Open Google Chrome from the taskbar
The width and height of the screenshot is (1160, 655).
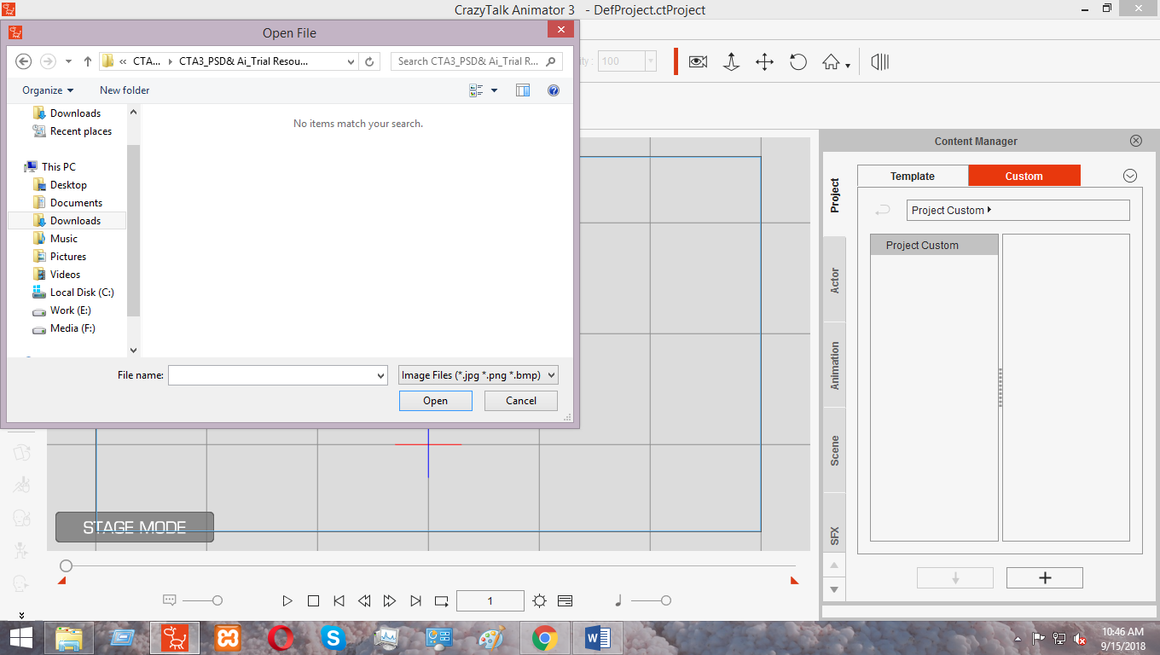click(545, 638)
